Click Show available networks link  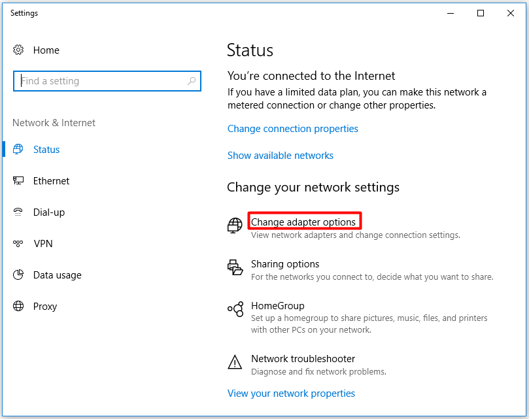click(281, 156)
